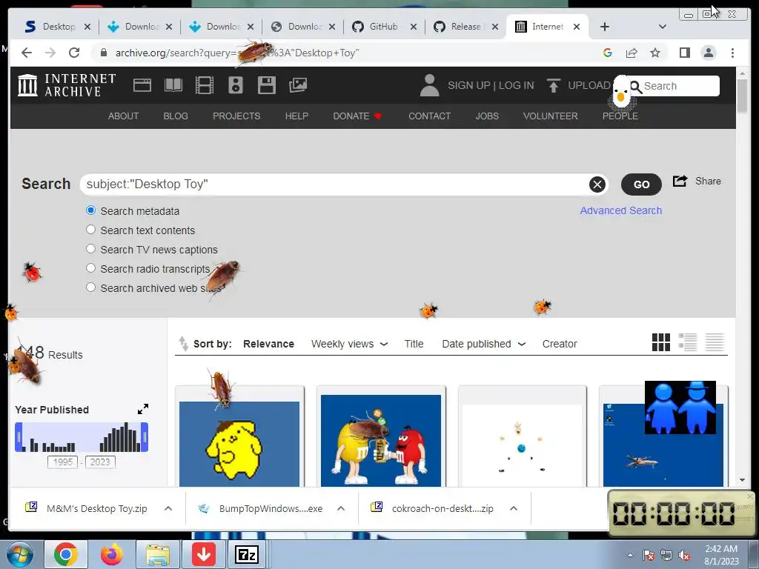Screen dimensions: 759x569
Task: Go back to the previous page
Action: [x=27, y=53]
